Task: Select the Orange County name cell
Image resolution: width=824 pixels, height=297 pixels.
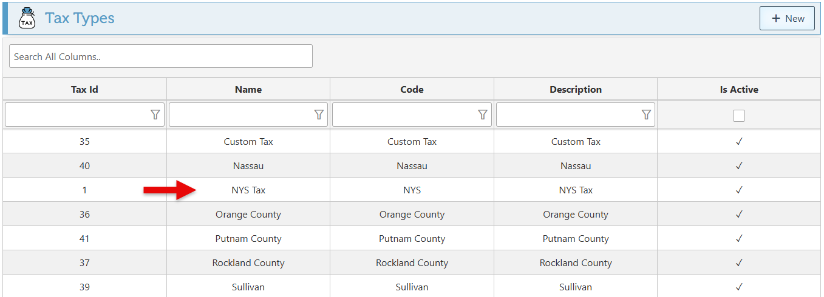Action: click(x=248, y=215)
